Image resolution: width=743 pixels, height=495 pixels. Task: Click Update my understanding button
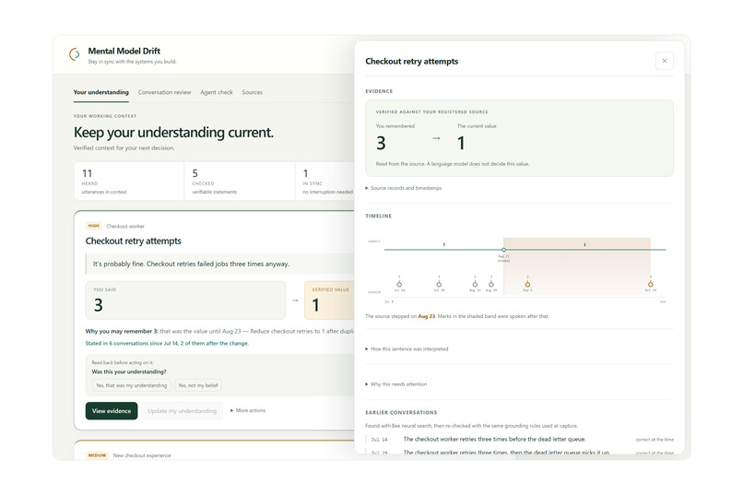[x=182, y=411]
